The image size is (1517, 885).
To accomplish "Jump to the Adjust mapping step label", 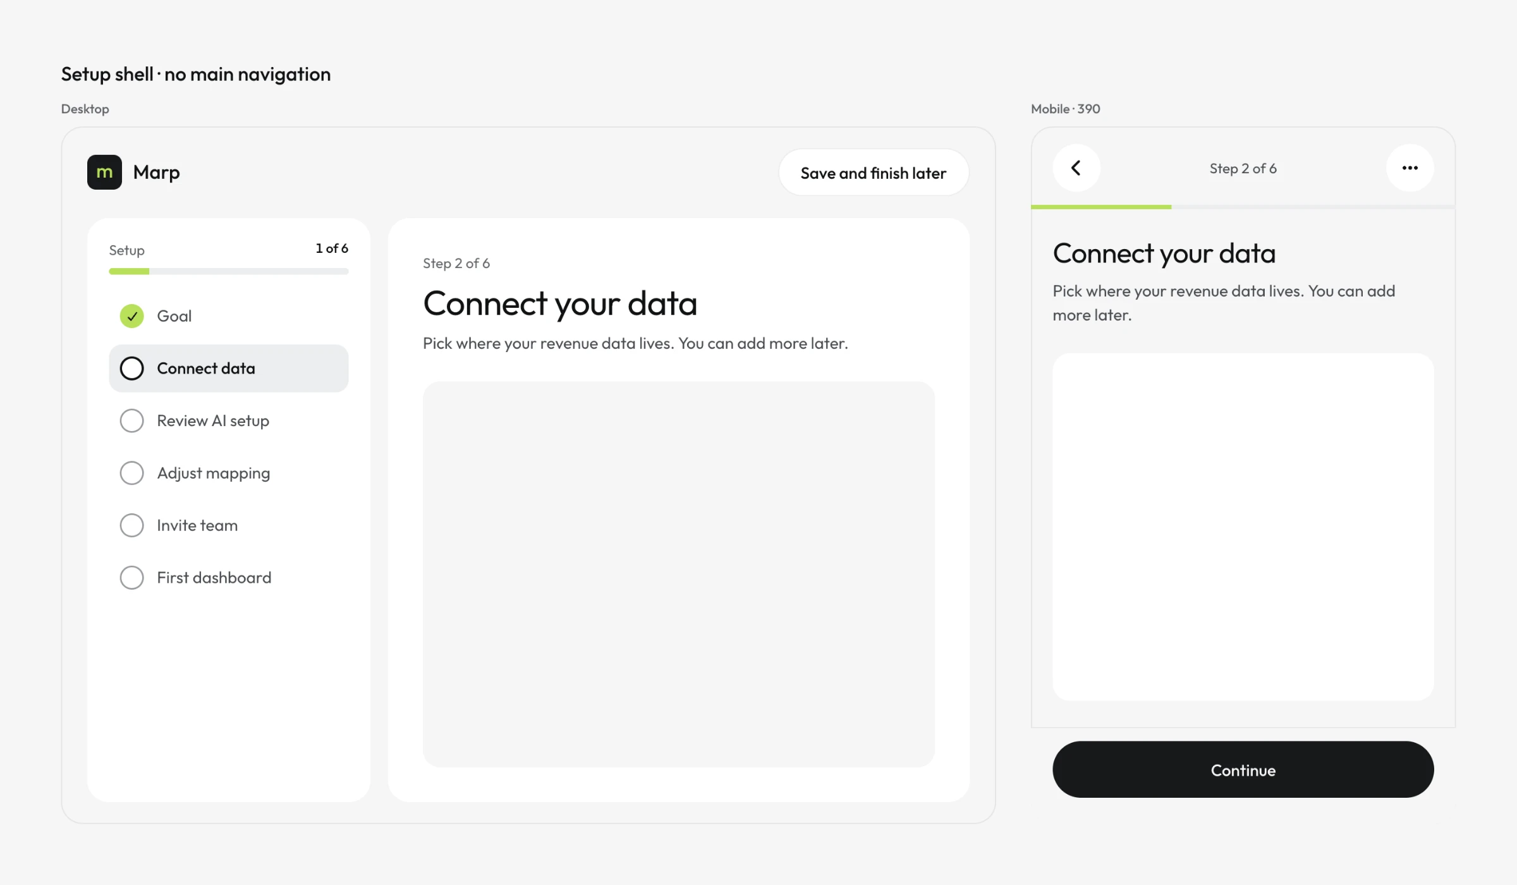I will 214,473.
